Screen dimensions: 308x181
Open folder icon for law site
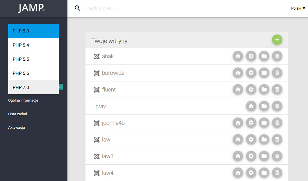264,140
